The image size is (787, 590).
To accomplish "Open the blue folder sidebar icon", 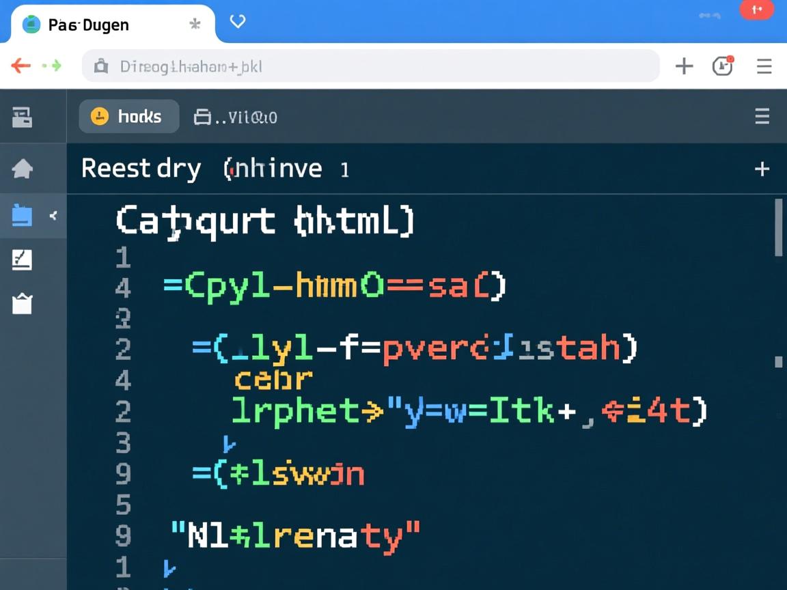I will [x=22, y=216].
